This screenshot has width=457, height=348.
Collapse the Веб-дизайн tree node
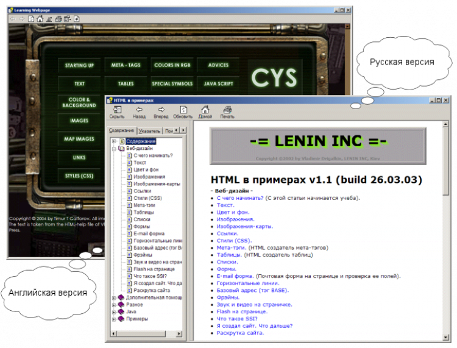(x=115, y=149)
